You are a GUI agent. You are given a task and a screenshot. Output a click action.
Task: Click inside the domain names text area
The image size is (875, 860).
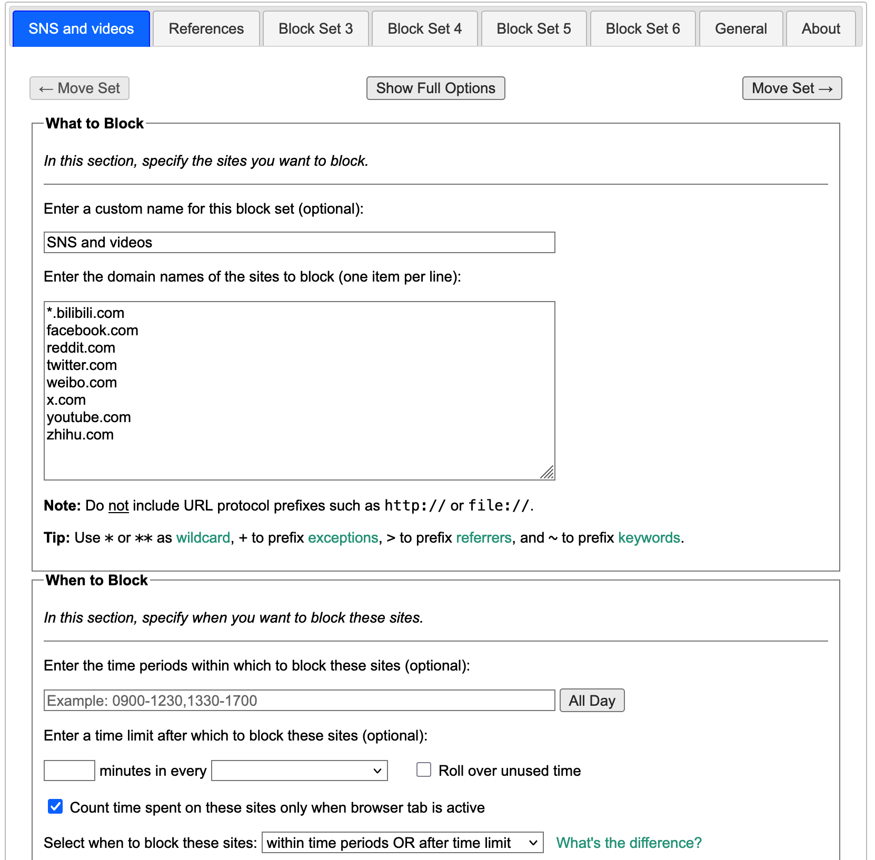(299, 391)
